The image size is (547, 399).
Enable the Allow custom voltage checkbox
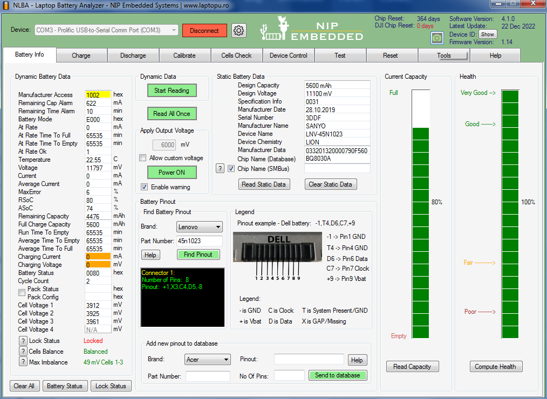pyautogui.click(x=143, y=158)
